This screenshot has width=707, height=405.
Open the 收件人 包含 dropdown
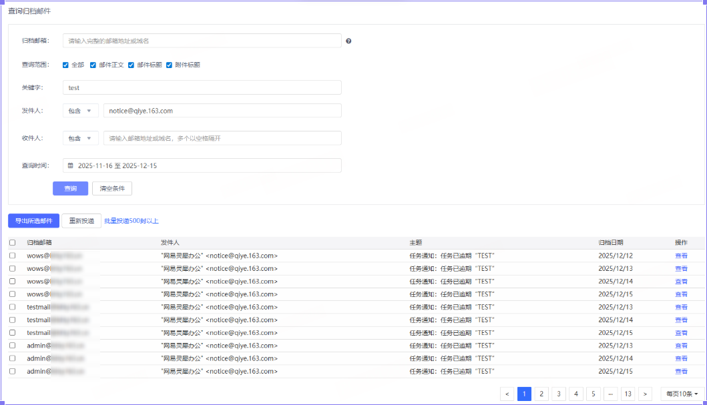[80, 138]
